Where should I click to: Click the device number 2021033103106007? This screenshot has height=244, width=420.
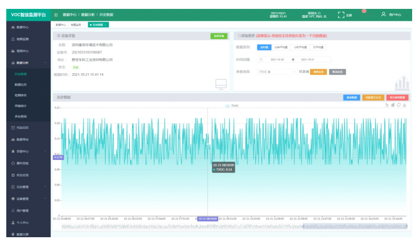click(x=87, y=52)
